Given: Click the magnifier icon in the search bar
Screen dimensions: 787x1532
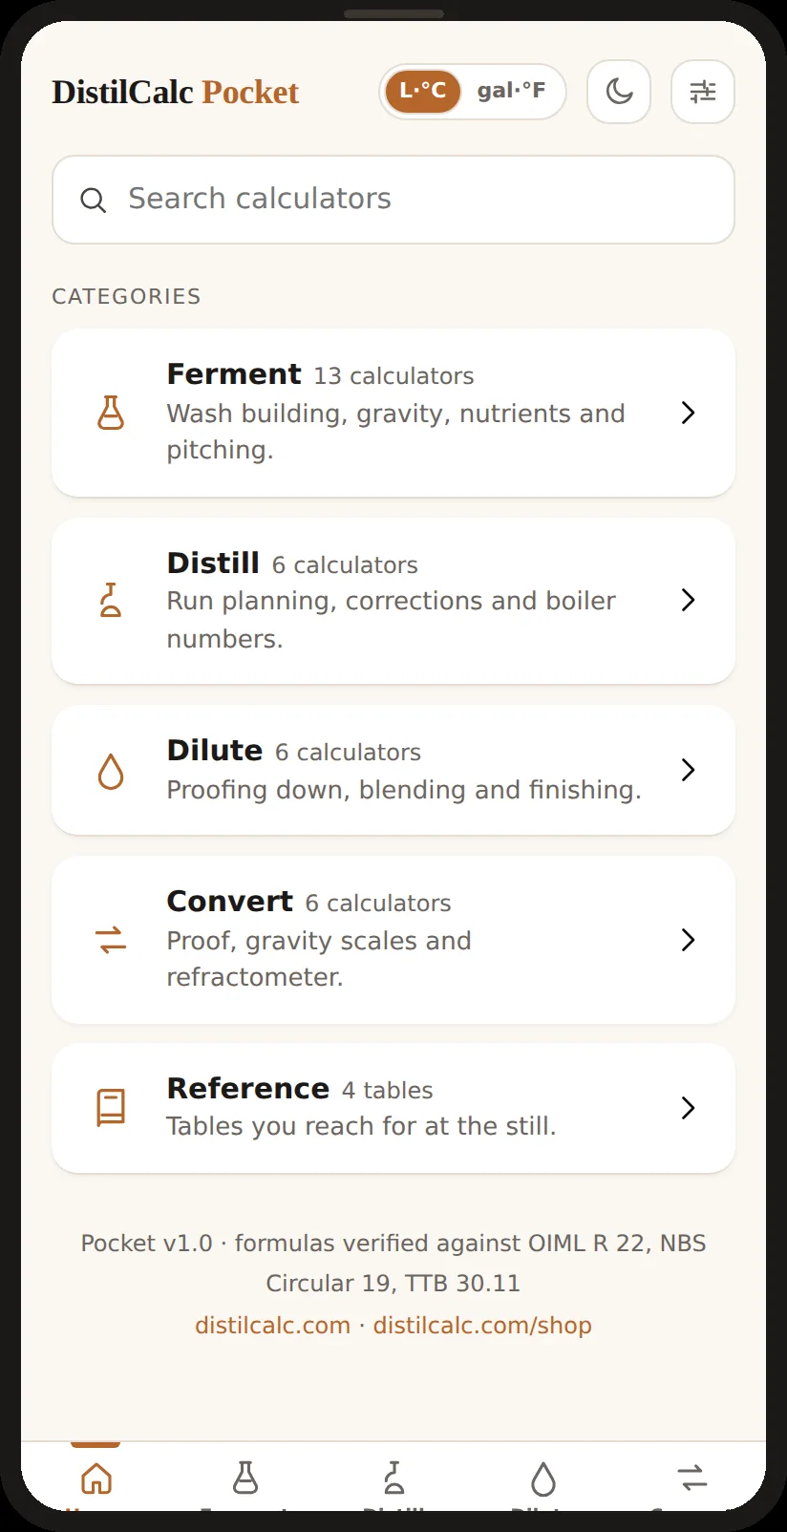Looking at the screenshot, I should pyautogui.click(x=93, y=200).
